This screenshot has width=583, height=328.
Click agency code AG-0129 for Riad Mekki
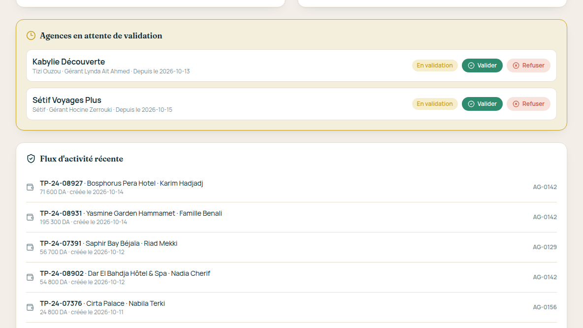[545, 247]
